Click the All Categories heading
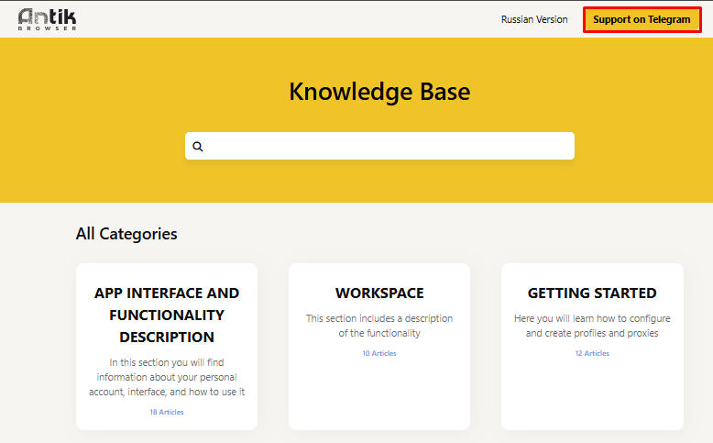713x443 pixels. [126, 234]
